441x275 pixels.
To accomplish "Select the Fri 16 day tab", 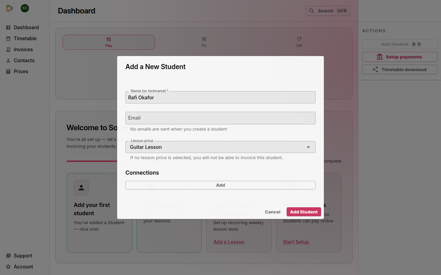I will [204, 42].
